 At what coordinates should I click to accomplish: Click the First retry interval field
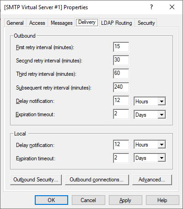click(121, 47)
